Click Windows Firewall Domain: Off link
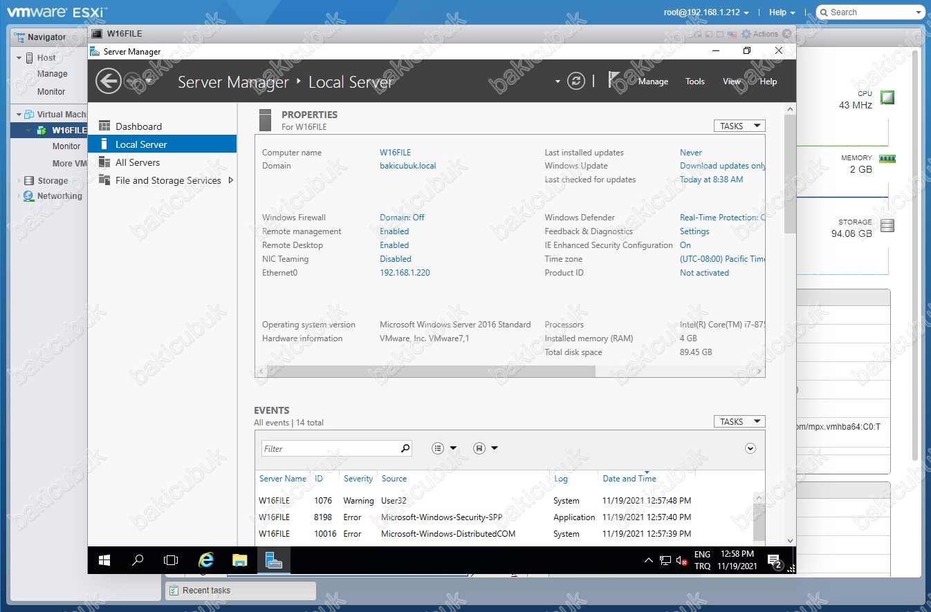931x612 pixels. pyautogui.click(x=402, y=218)
